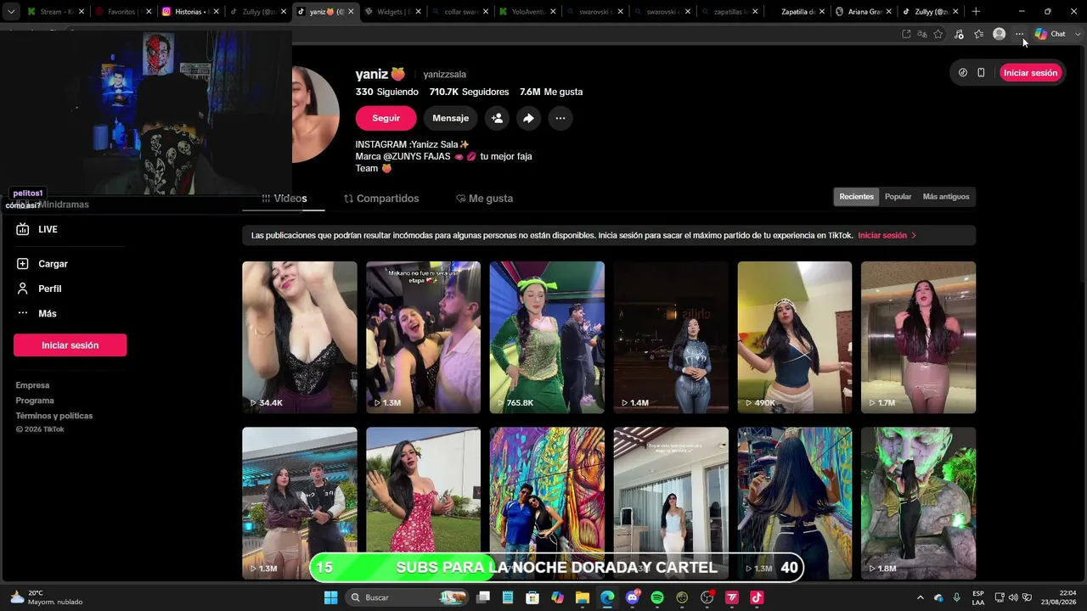Switch to the Videos tab

(x=284, y=199)
